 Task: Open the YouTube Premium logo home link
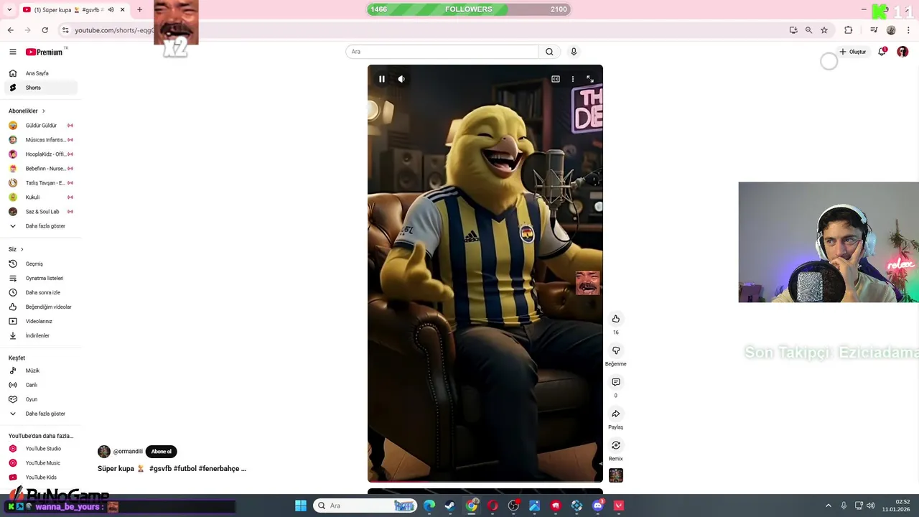tap(45, 52)
